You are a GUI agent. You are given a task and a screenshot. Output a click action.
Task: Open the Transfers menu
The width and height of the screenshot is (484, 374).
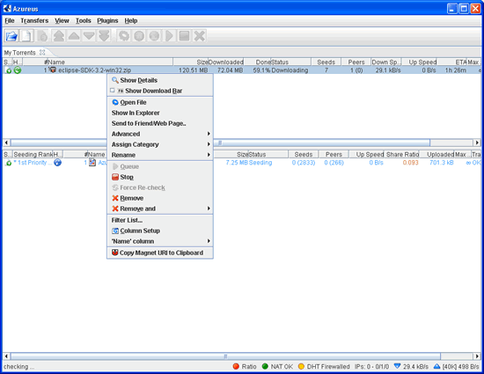tap(34, 20)
